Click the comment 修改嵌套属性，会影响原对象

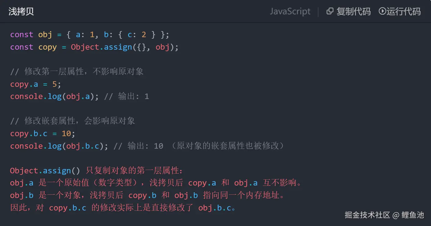[73, 121]
